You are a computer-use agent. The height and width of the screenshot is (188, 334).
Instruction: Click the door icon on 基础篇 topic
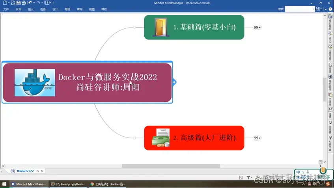[160, 27]
